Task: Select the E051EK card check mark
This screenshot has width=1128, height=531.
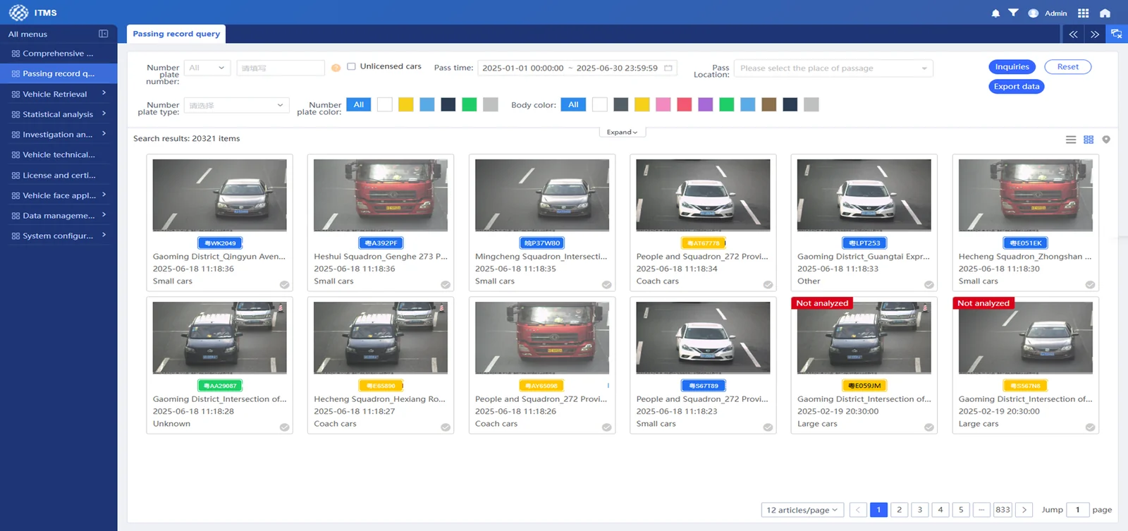Action: coord(1090,285)
